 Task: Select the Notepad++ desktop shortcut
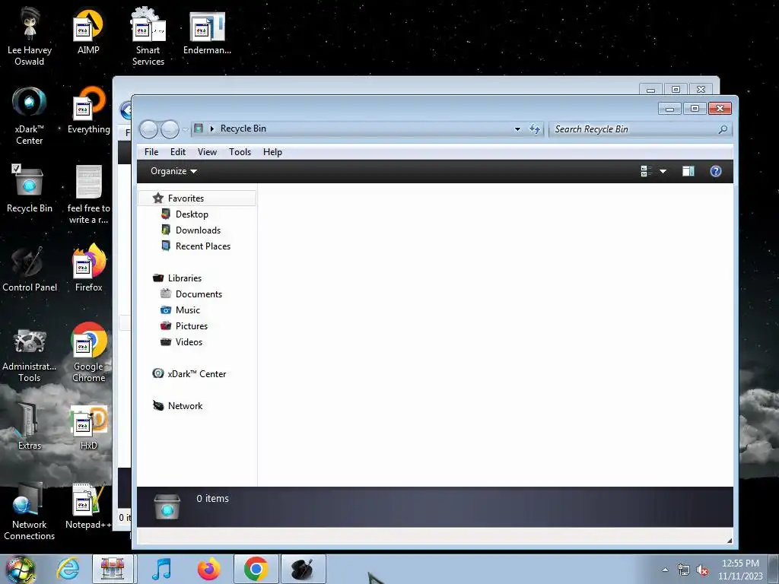88,506
